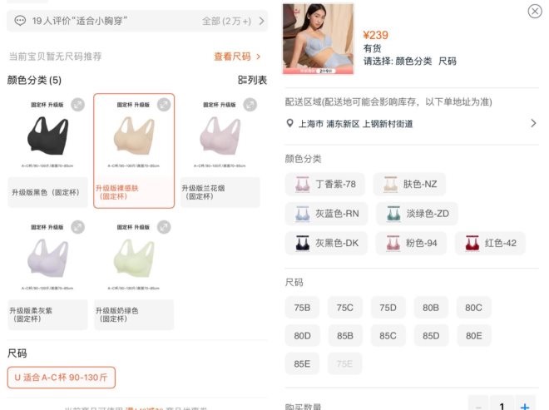Pick gray-blue-RN color option
The height and width of the screenshot is (410, 549).
(326, 214)
